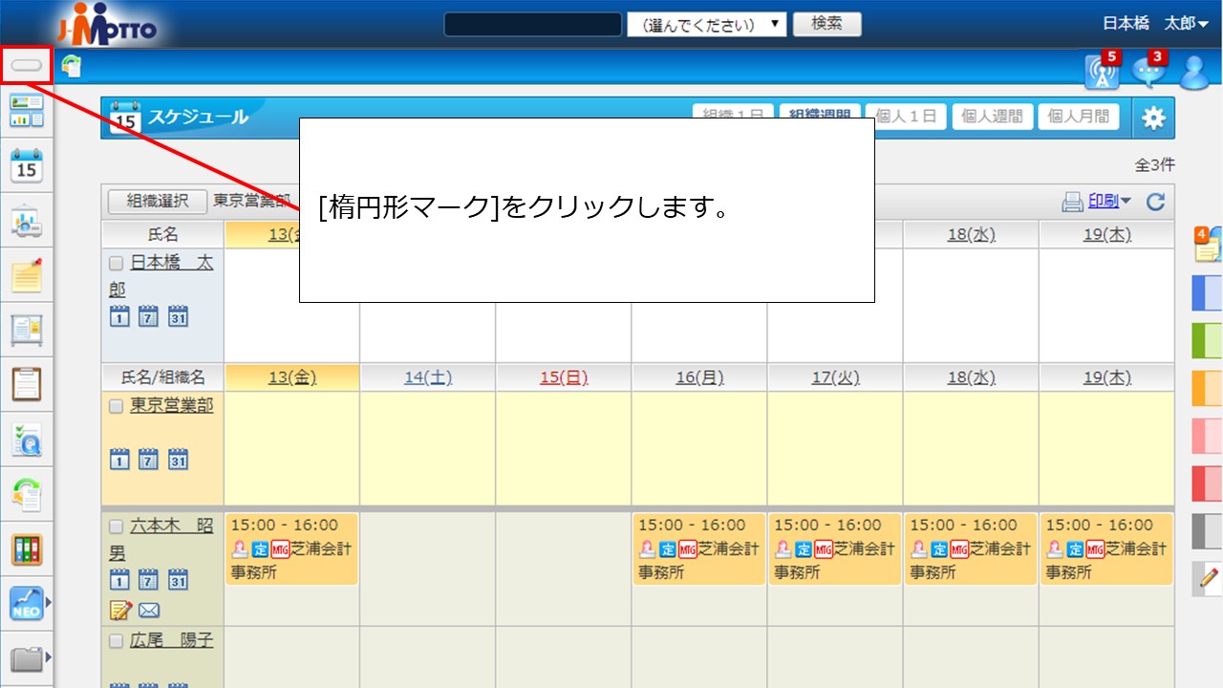Click the notification antenna icon with badge 5
Viewport: 1223px width, 688px height.
(x=1102, y=72)
